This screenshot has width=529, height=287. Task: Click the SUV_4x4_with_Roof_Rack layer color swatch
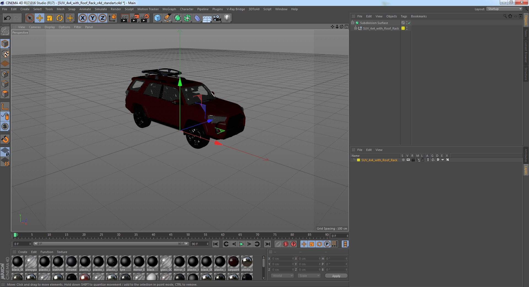click(358, 160)
